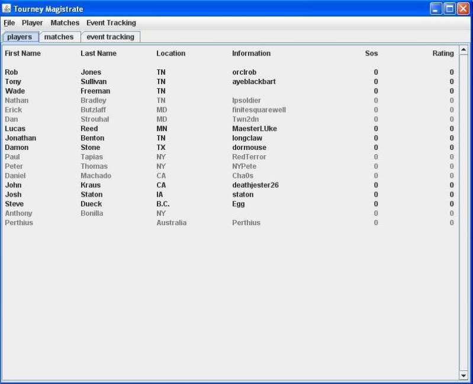Image resolution: width=473 pixels, height=384 pixels.
Task: Open the Player menu
Action: click(x=33, y=23)
